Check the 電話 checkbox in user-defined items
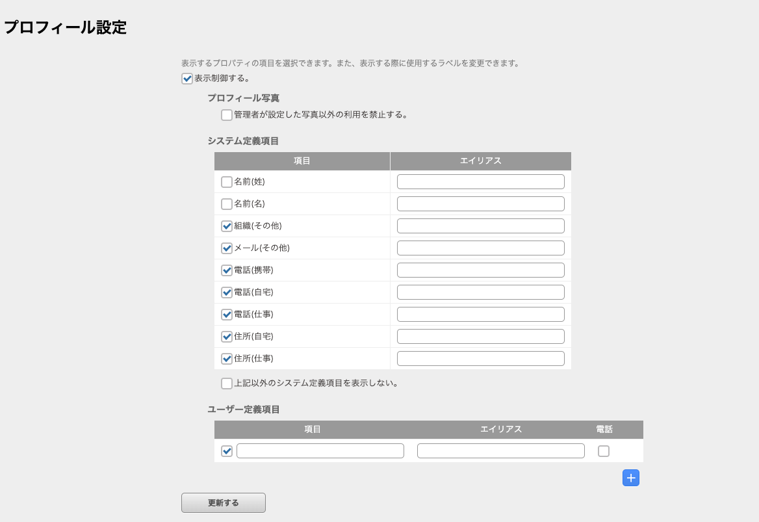759x522 pixels. click(604, 450)
